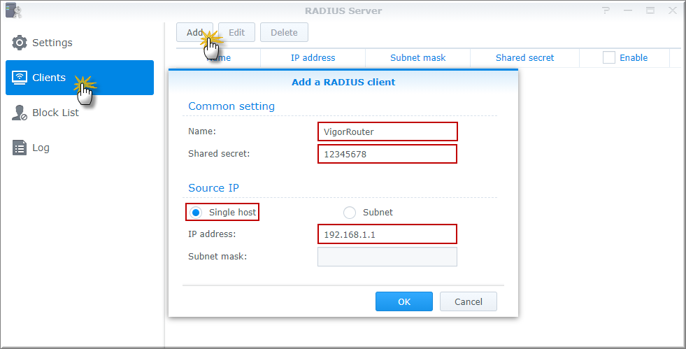Open the Log document icon

pyautogui.click(x=20, y=148)
